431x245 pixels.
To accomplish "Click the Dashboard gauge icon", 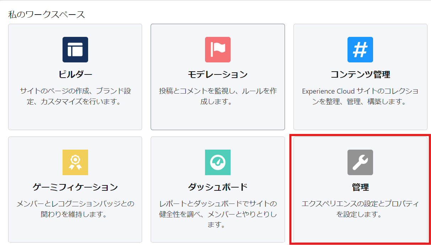I will pyautogui.click(x=217, y=162).
